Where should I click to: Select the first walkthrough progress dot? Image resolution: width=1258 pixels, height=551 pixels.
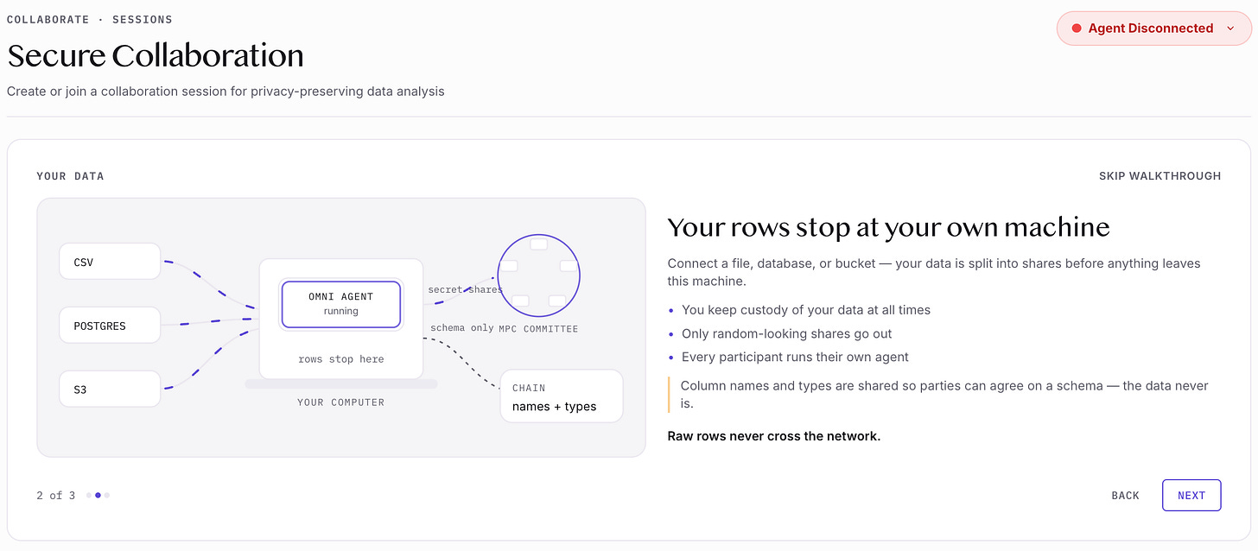89,496
